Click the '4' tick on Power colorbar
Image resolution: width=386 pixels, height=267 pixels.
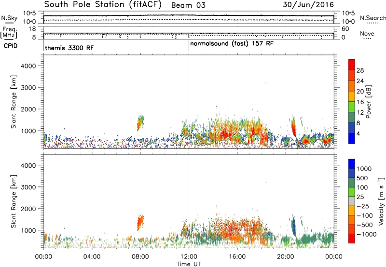(358, 133)
